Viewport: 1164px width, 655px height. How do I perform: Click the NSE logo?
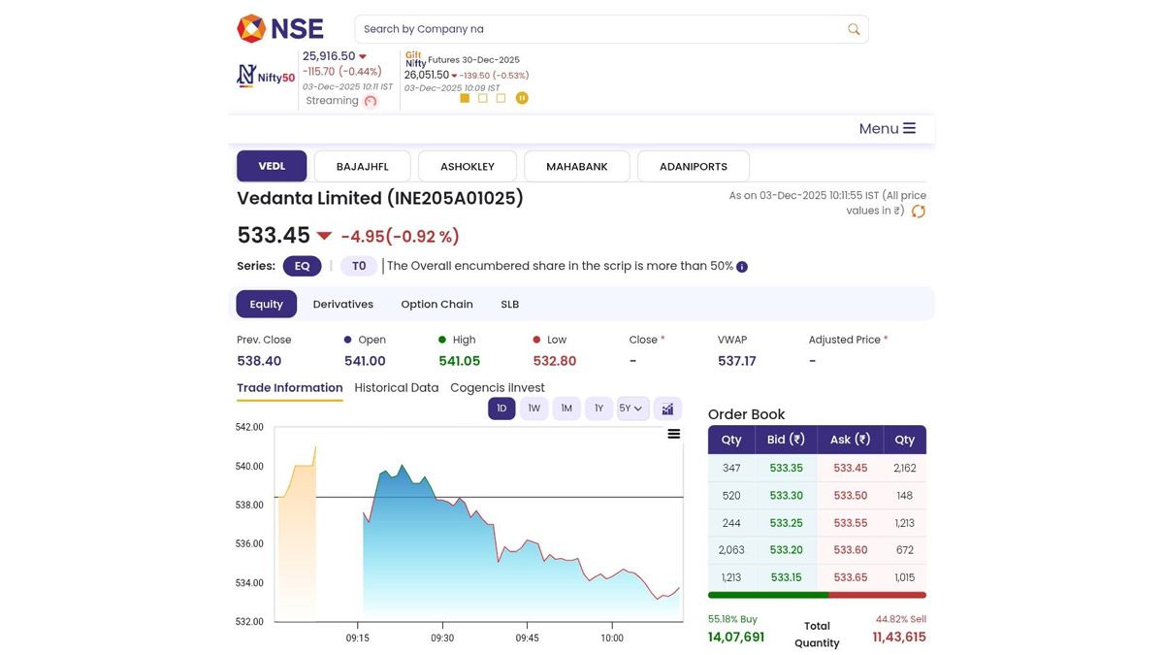[279, 29]
